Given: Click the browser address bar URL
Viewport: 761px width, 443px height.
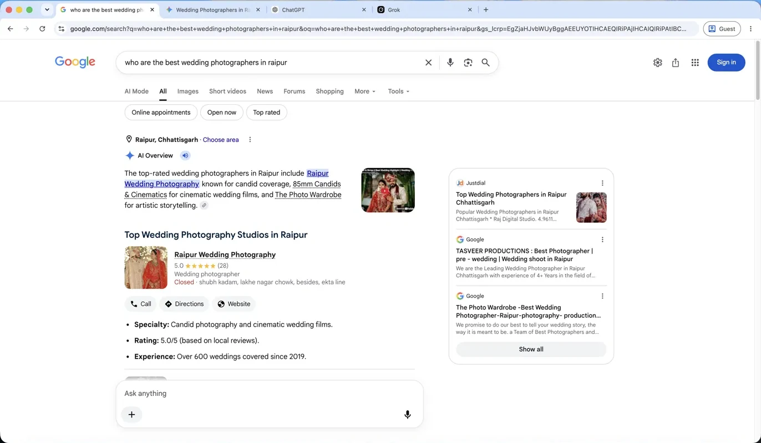Looking at the screenshot, I should 378,29.
